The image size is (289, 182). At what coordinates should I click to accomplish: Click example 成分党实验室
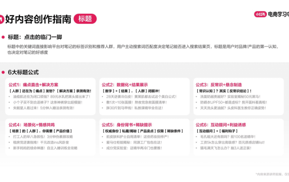click(x=134, y=148)
